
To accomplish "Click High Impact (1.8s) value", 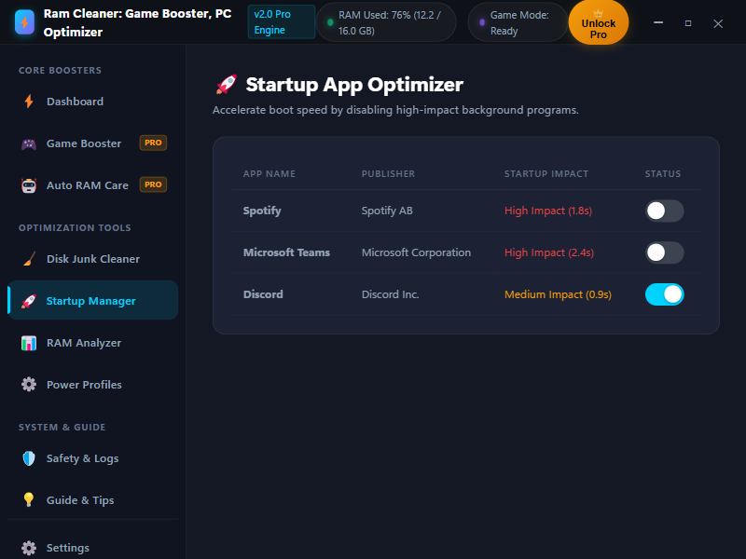I will pyautogui.click(x=548, y=211).
